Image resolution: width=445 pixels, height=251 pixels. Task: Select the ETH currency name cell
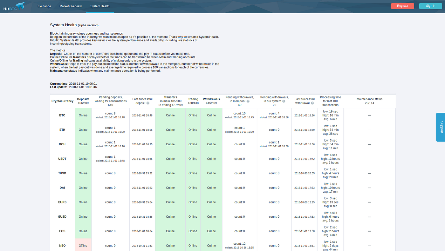62,130
